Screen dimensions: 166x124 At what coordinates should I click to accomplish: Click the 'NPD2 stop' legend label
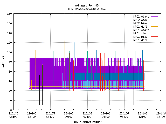pyautogui.click(x=140, y=20)
